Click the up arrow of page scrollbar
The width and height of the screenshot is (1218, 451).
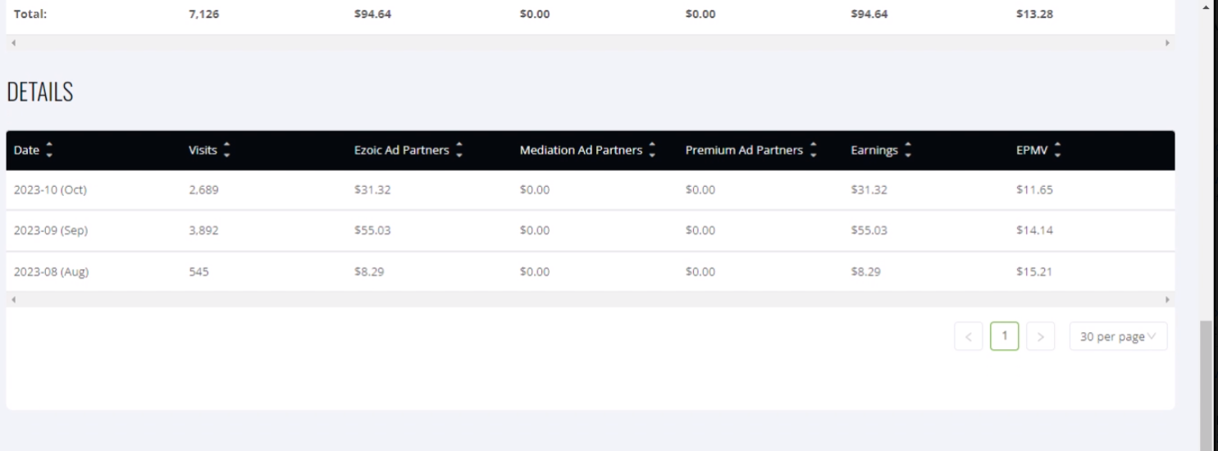tap(1205, 8)
